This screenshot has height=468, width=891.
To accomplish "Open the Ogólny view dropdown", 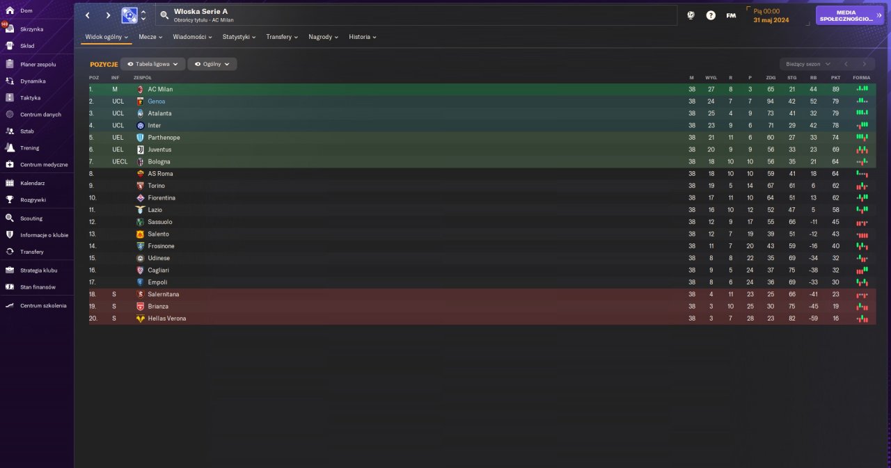I will (x=212, y=64).
